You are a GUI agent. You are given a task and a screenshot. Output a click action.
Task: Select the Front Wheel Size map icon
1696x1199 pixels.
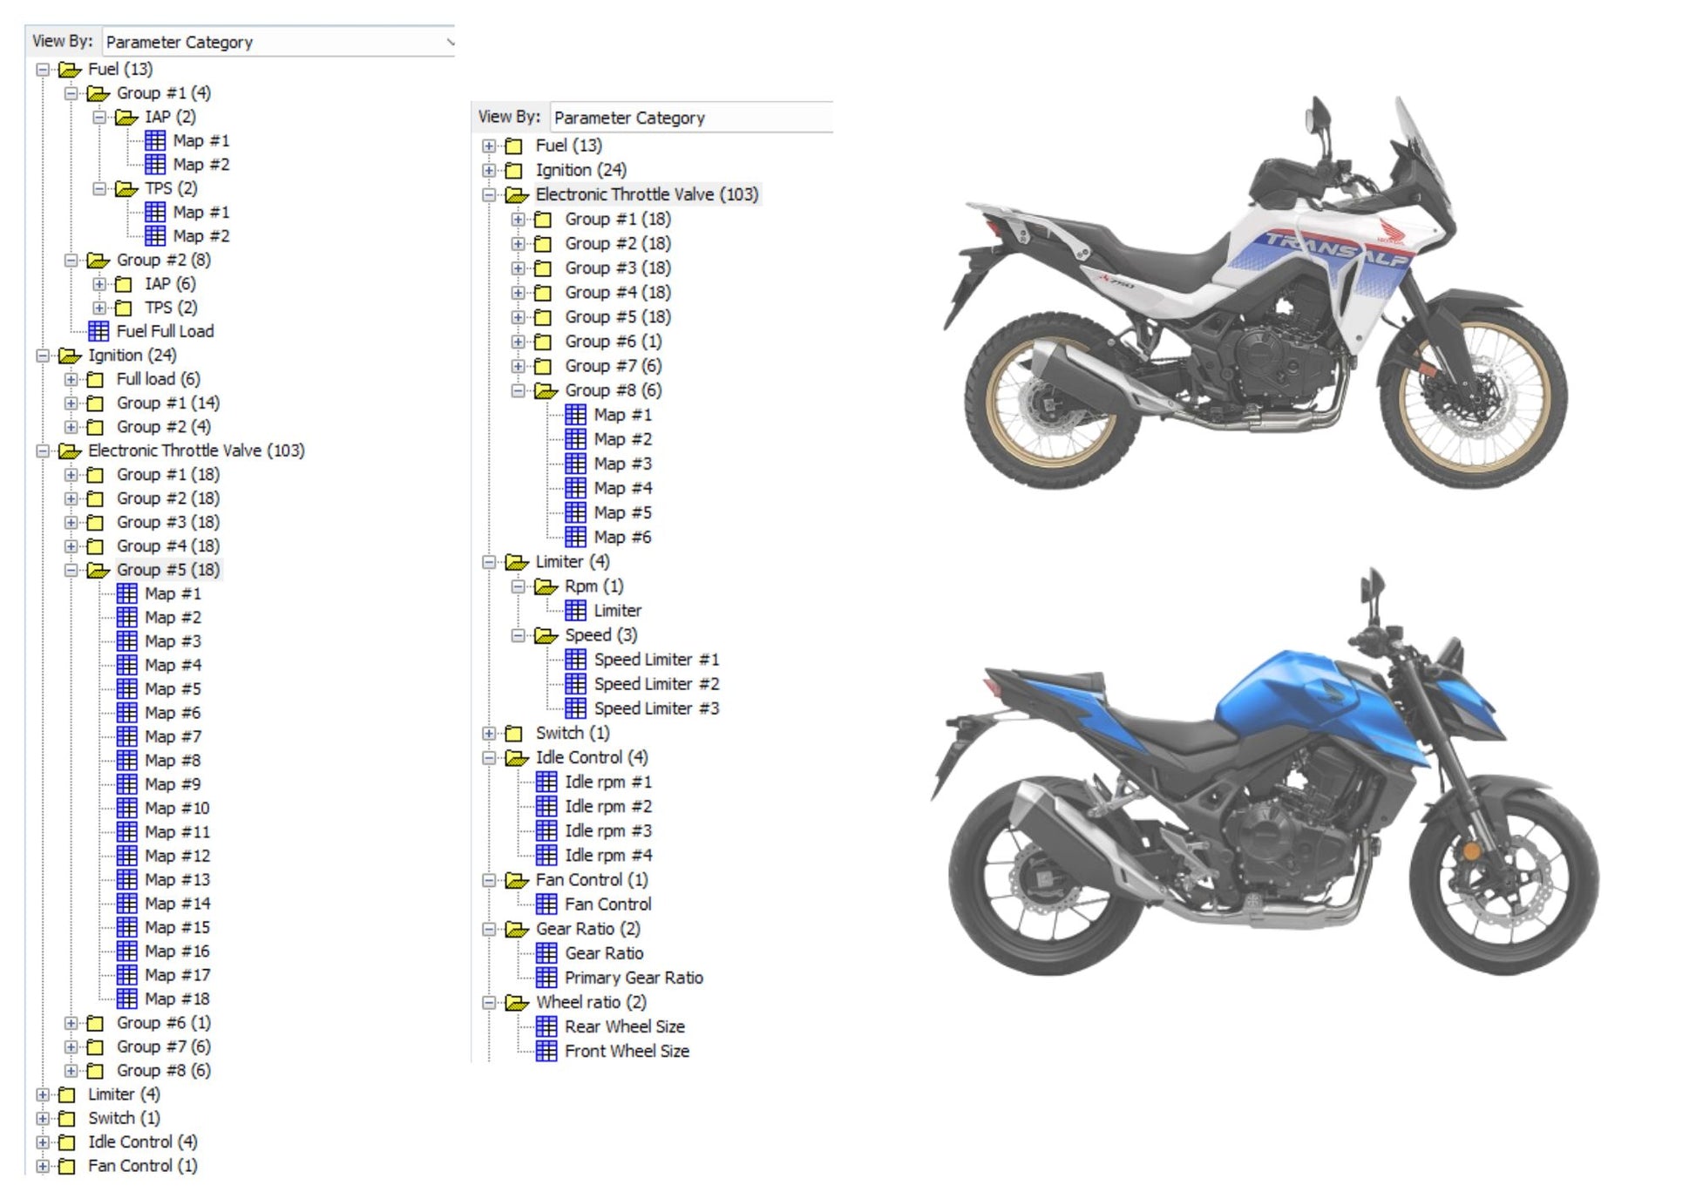(546, 1051)
